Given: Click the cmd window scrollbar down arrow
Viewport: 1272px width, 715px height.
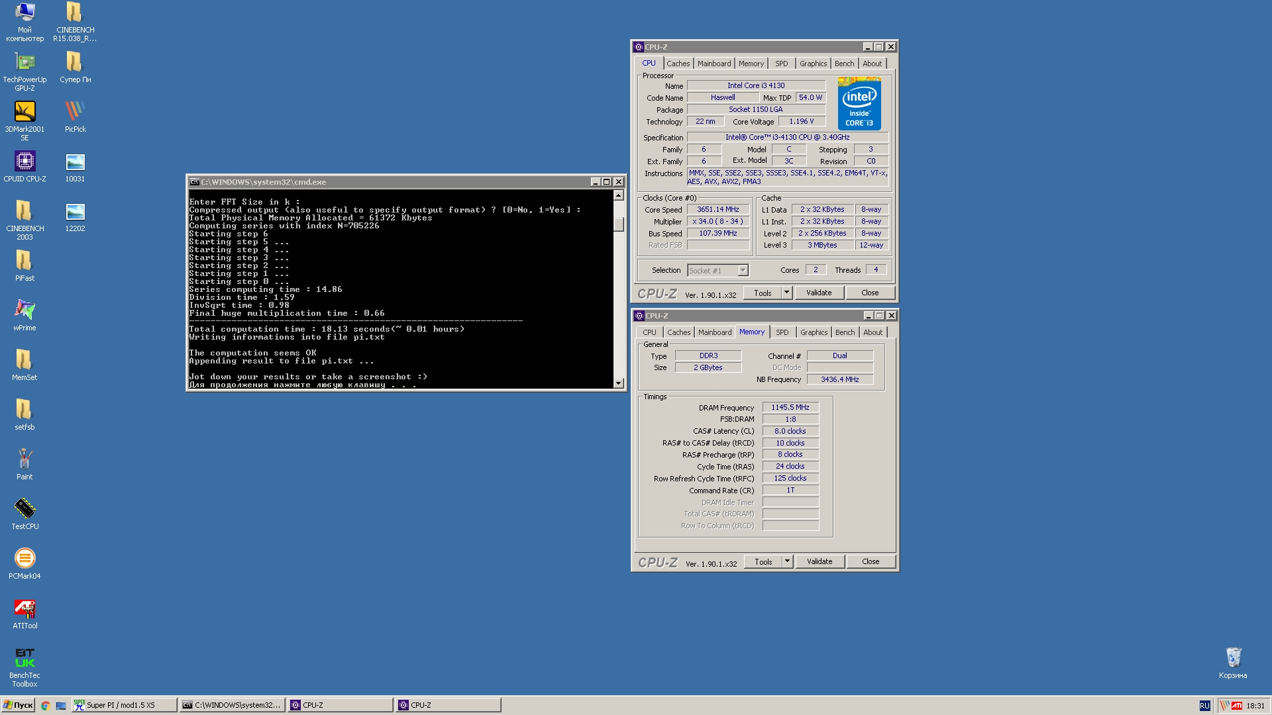Looking at the screenshot, I should [x=618, y=383].
